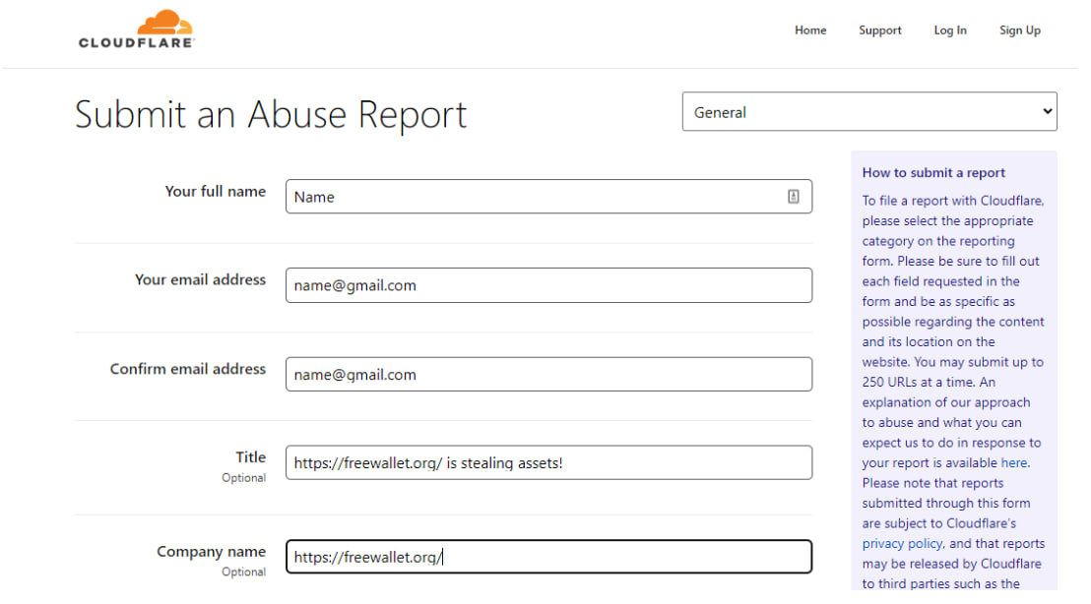The height and width of the screenshot is (604, 1091).
Task: Click the 'Your full name' label
Action: (215, 191)
